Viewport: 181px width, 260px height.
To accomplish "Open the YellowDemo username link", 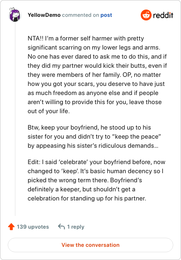I will pos(44,15).
